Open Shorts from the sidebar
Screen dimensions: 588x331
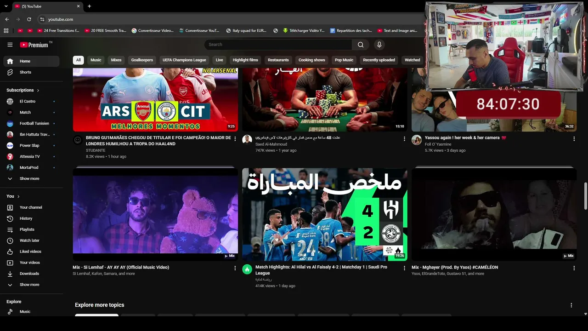(x=31, y=72)
